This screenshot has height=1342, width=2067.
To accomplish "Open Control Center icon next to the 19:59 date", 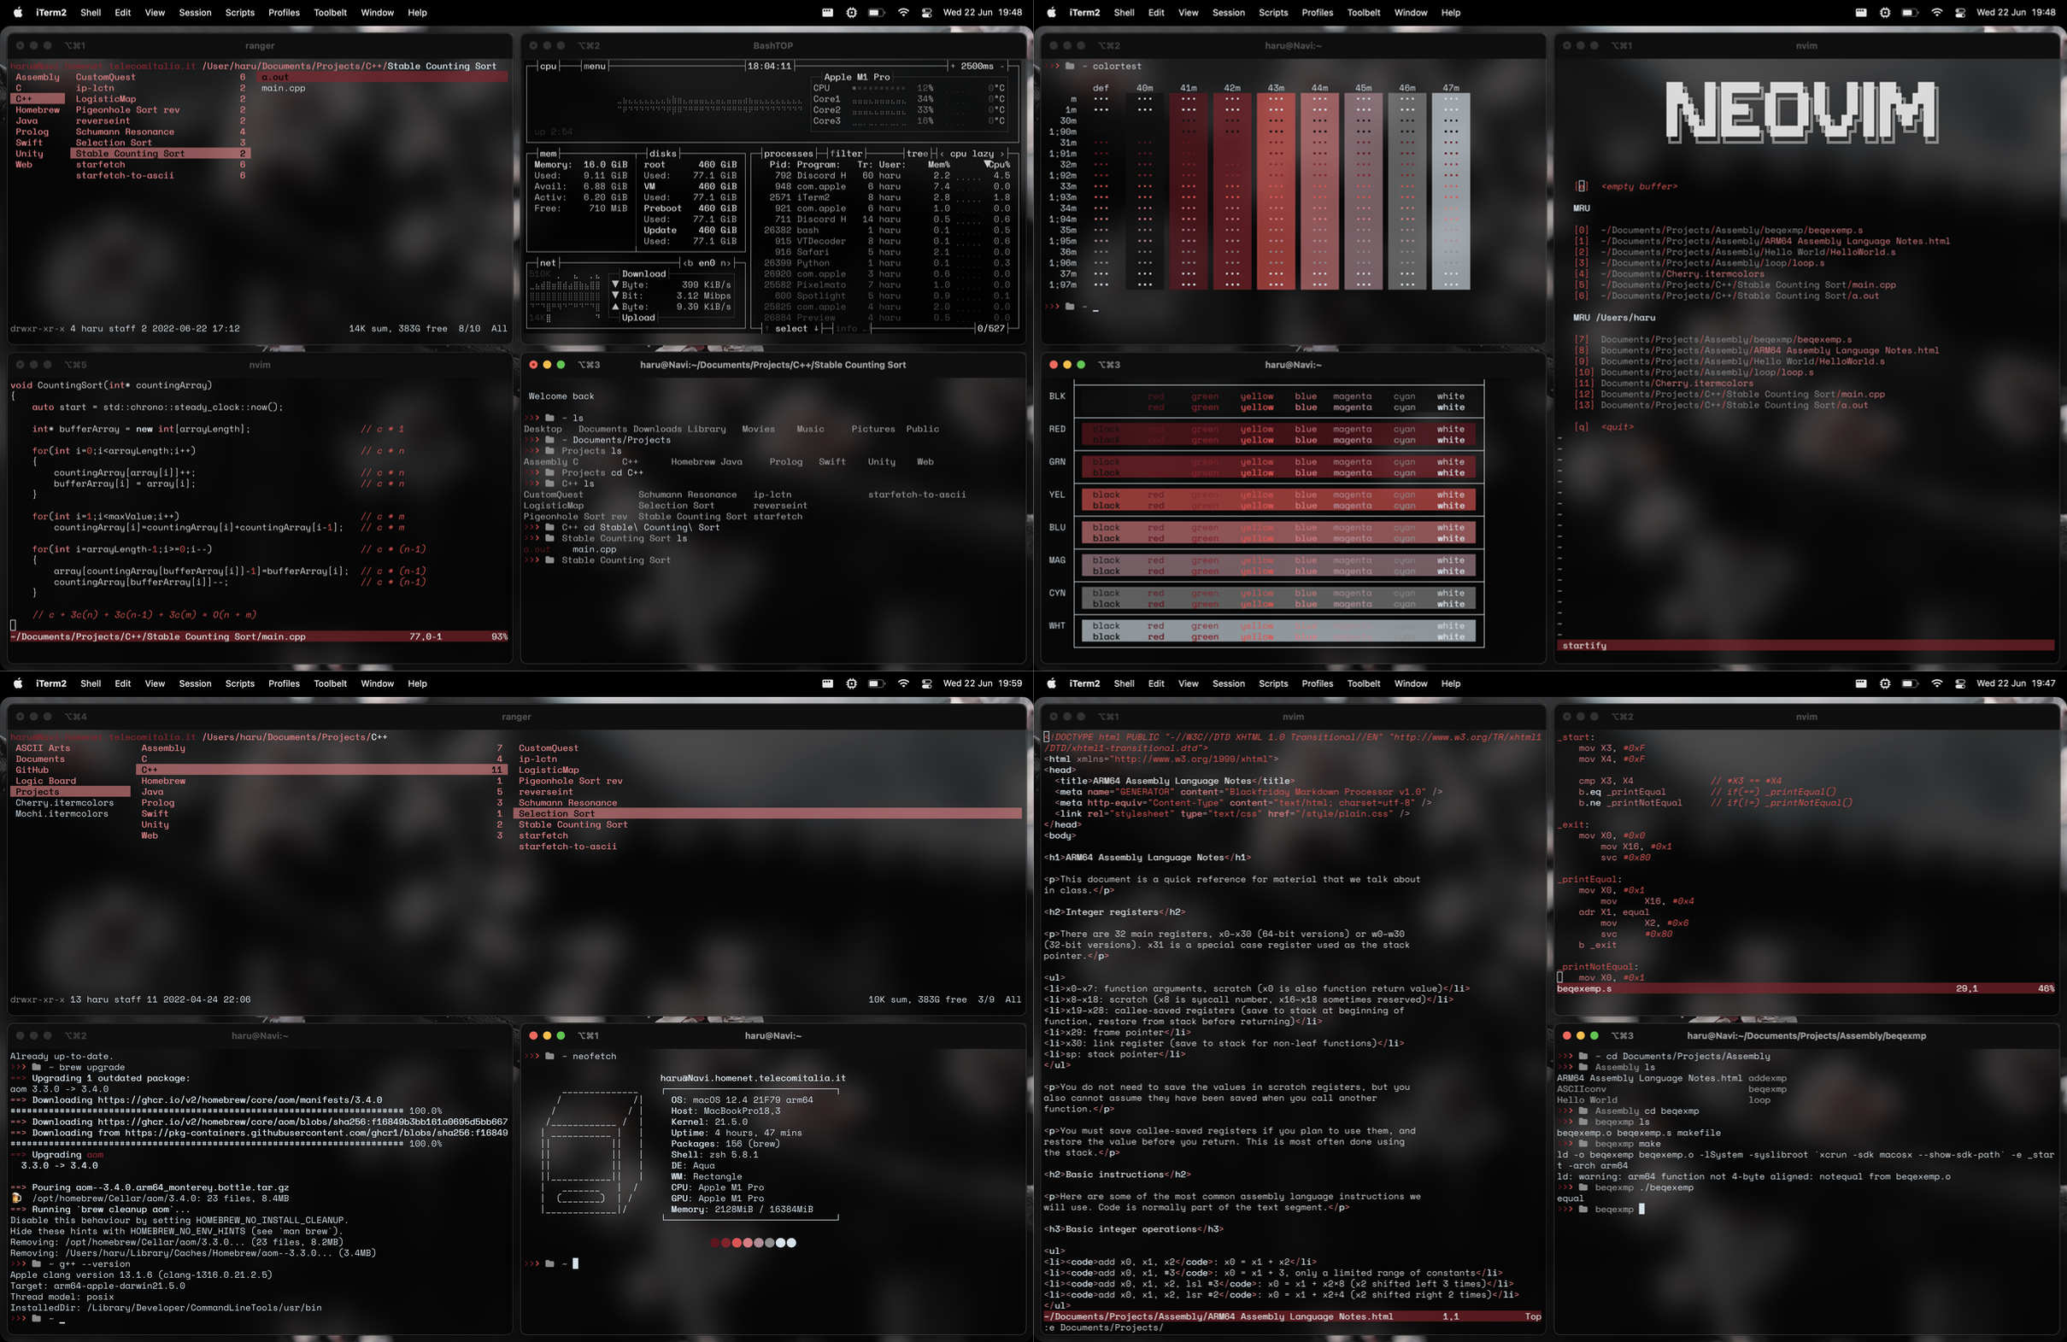I will click(x=926, y=683).
